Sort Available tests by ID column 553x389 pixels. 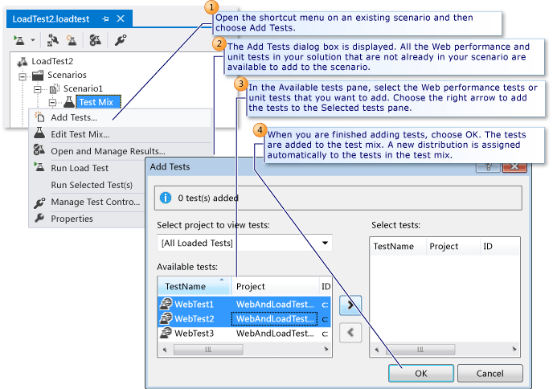coord(326,286)
